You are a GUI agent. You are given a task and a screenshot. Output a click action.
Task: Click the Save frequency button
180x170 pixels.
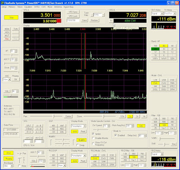pos(85,20)
